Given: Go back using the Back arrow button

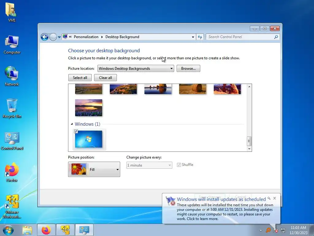Looking at the screenshot, I should coord(44,37).
